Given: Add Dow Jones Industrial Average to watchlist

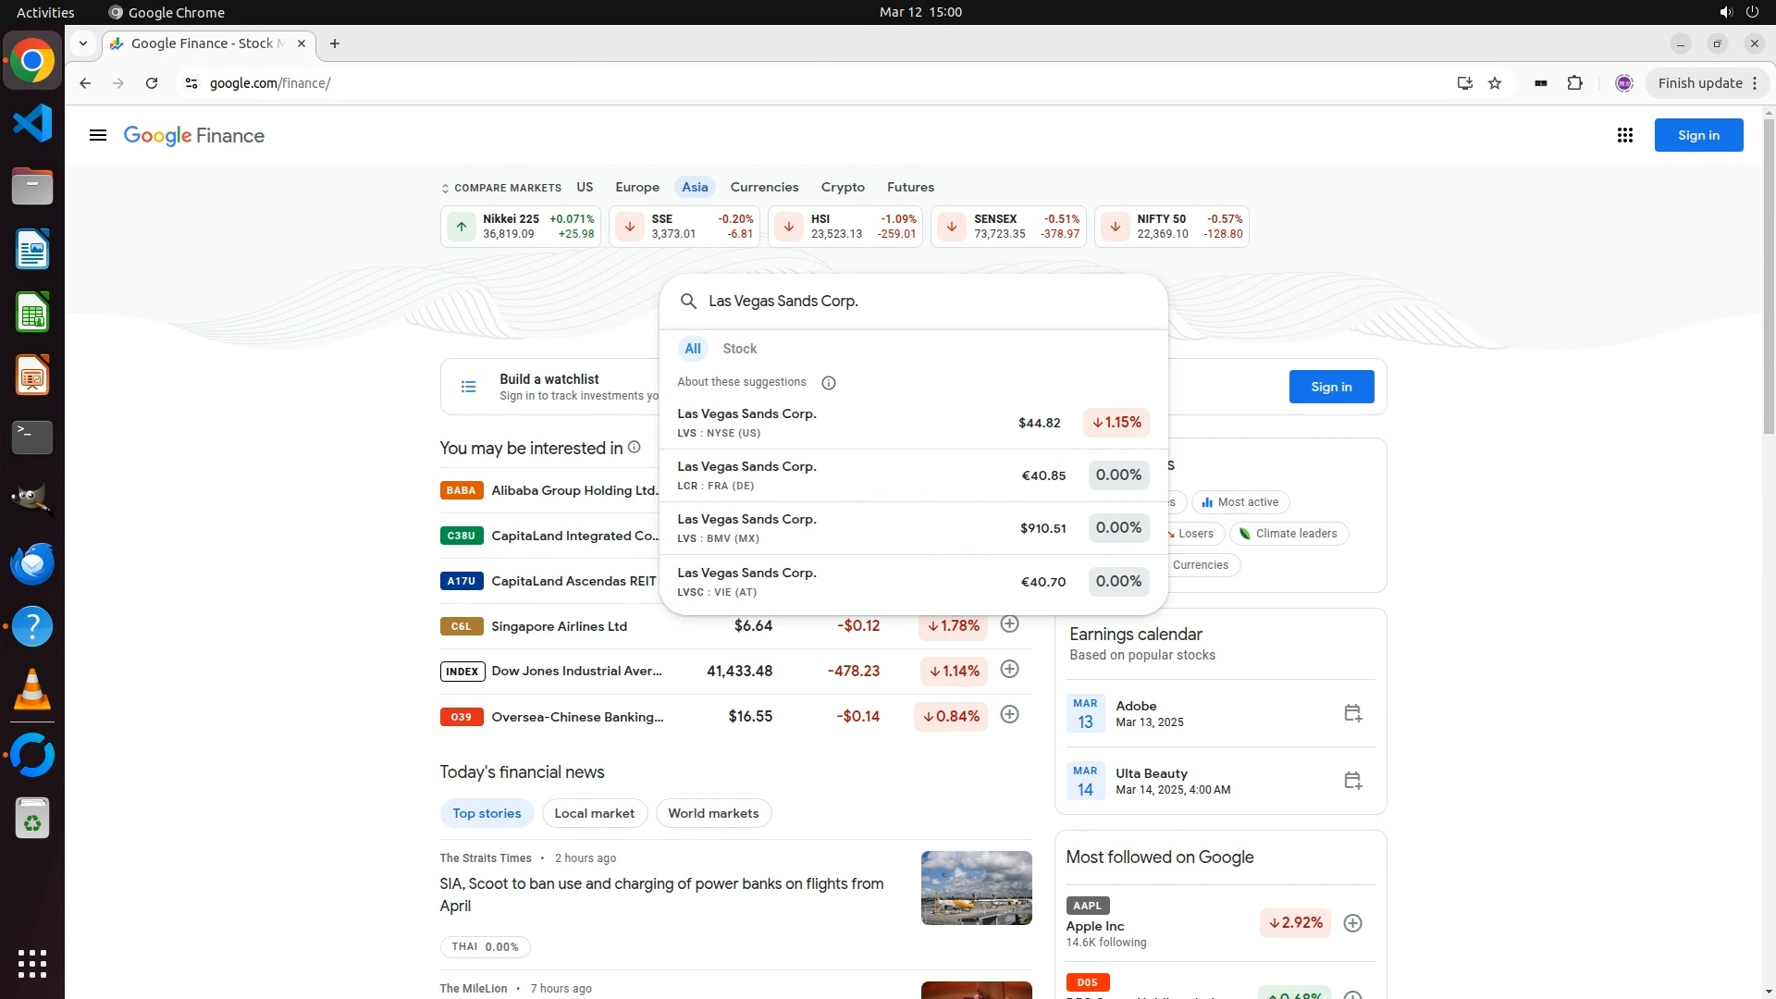Looking at the screenshot, I should [x=1010, y=670].
